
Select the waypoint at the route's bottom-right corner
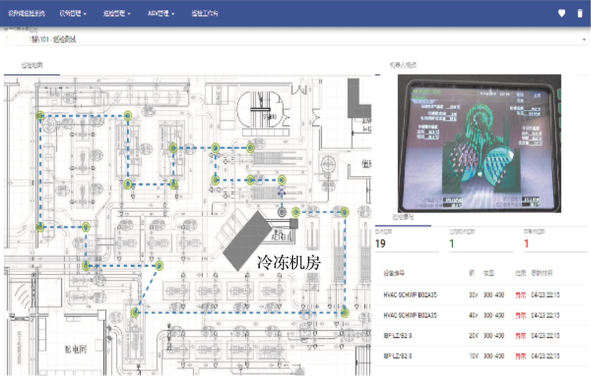tap(344, 313)
